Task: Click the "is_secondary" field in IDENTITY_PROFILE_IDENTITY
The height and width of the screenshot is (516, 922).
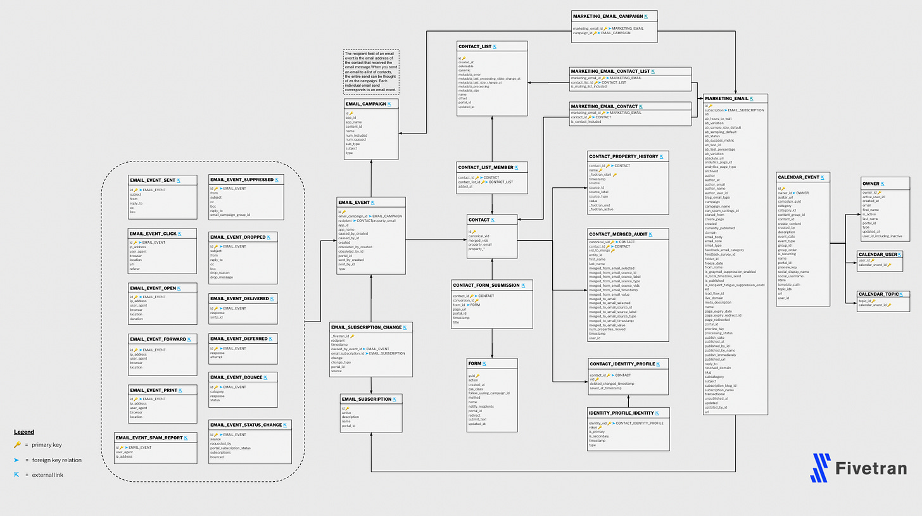Action: pos(599,436)
